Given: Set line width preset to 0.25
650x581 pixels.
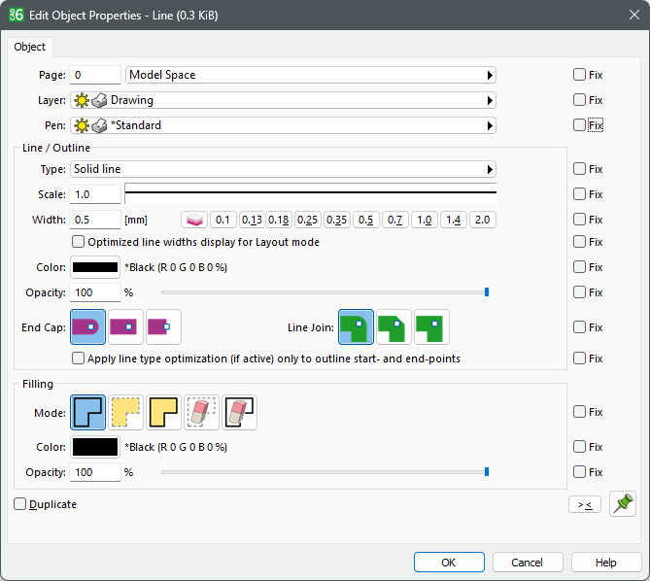Looking at the screenshot, I should (x=309, y=220).
